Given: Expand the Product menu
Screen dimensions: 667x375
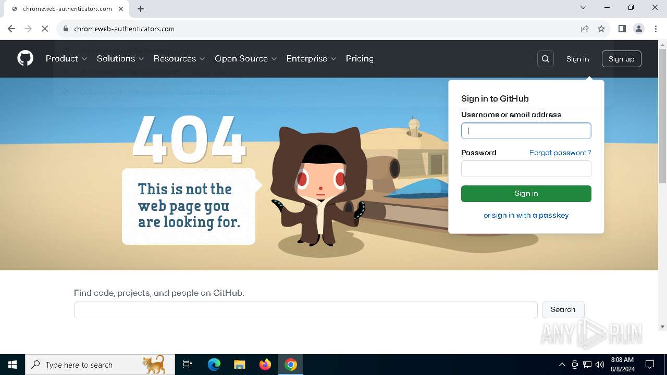Looking at the screenshot, I should pos(67,58).
